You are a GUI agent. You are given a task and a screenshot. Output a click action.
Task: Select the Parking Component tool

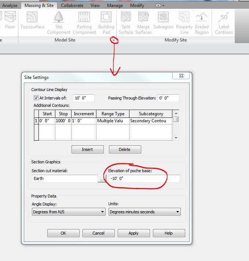(84, 23)
